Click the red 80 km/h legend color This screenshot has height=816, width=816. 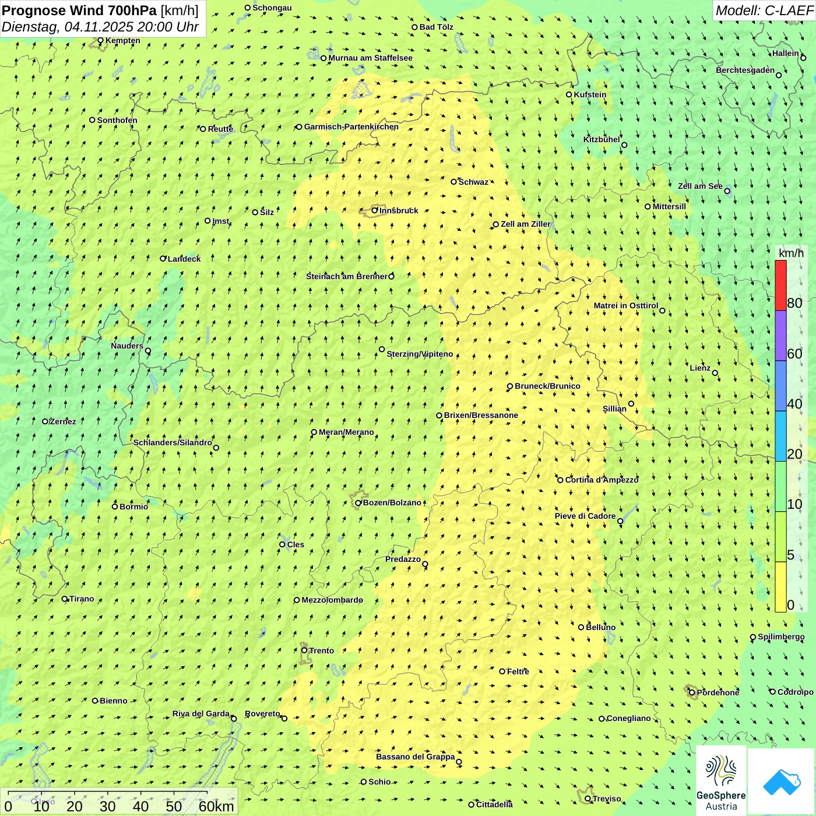[x=780, y=285]
